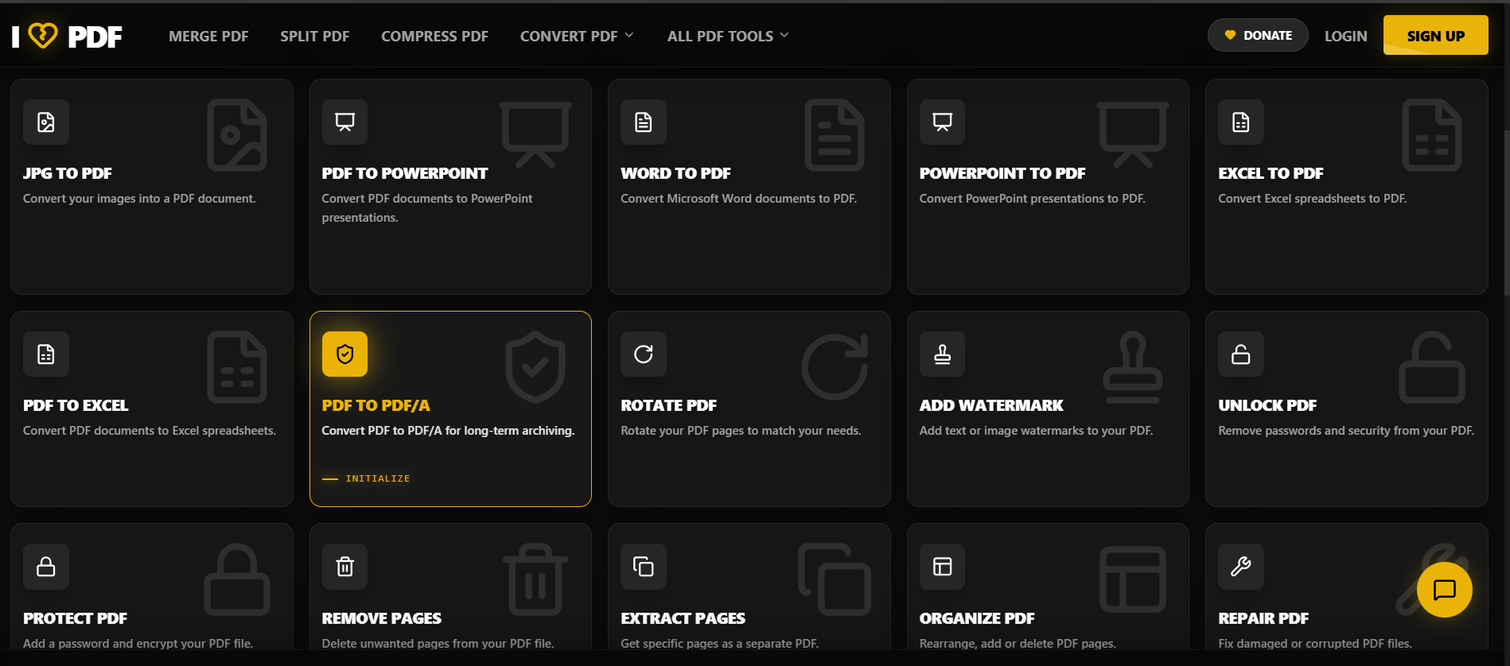The height and width of the screenshot is (666, 1510).
Task: Select the EXTRACT PAGES title
Action: 683,618
